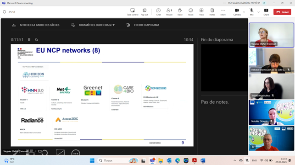Image resolution: width=295 pixels, height=165 pixels.
Task: Open Outlook from taskbar
Action: pyautogui.click(x=169, y=160)
